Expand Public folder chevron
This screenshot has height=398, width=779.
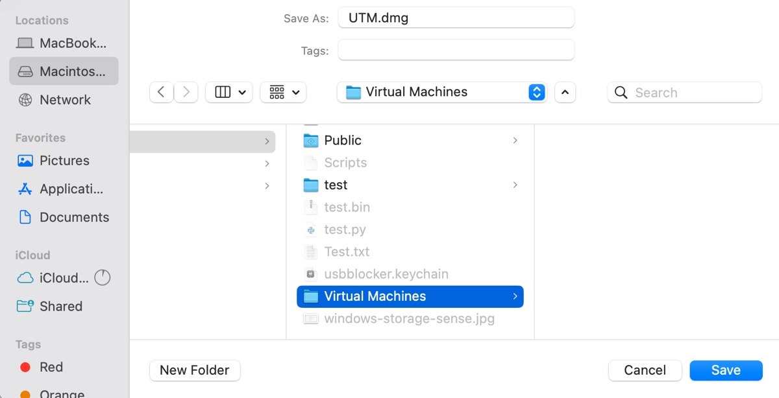(x=515, y=140)
